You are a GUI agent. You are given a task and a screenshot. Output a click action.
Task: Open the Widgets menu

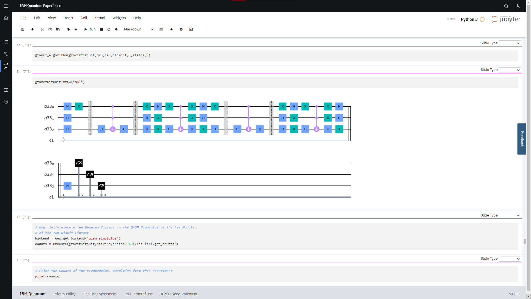tap(119, 18)
